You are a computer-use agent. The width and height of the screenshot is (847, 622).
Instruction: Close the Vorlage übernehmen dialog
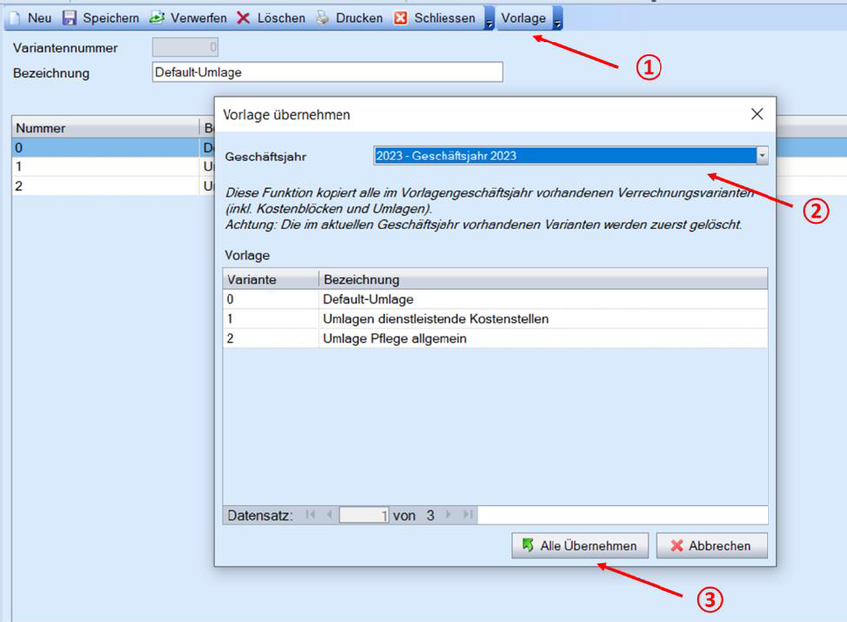click(757, 114)
